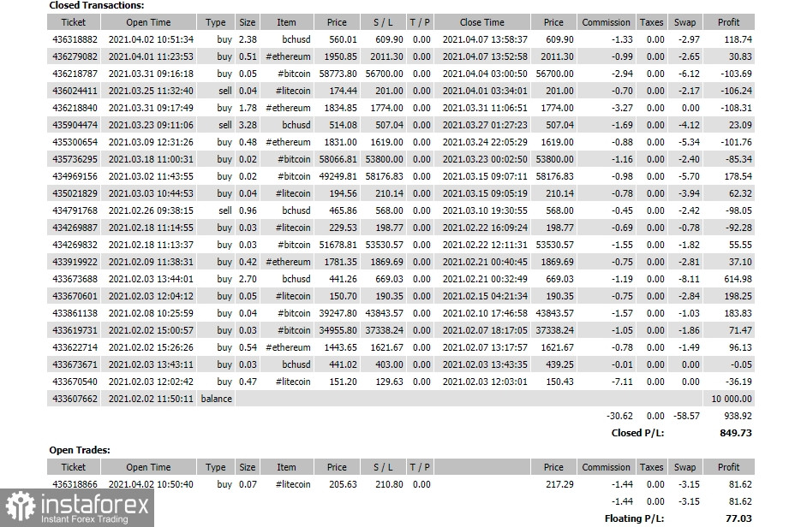The image size is (801, 527).
Task: Click the profit value 118.74
Action: (738, 39)
